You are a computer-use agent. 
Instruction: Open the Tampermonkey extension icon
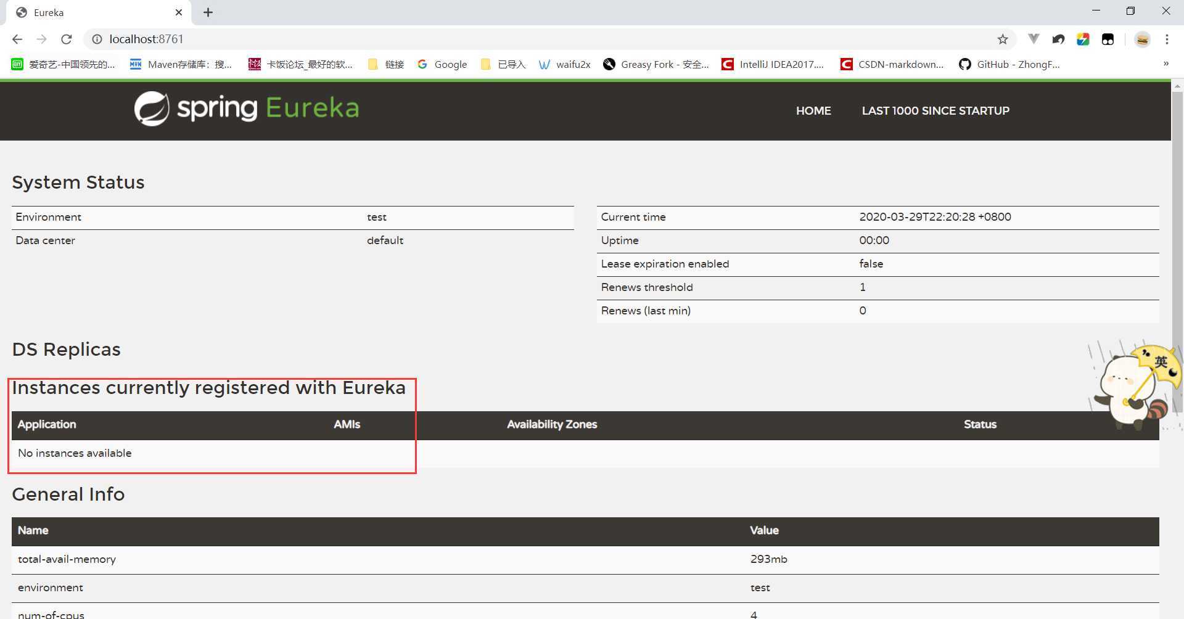1108,39
